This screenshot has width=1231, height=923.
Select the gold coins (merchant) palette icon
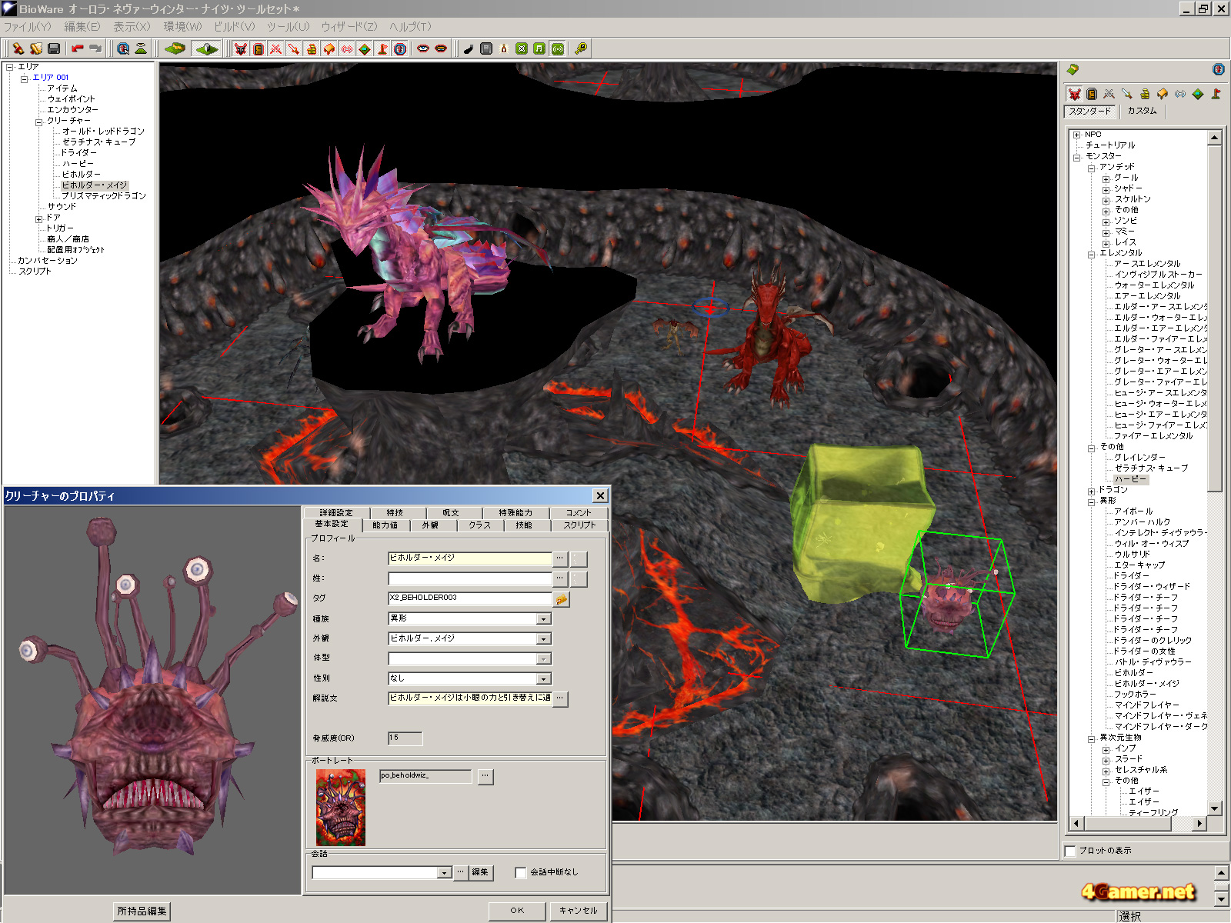[1145, 94]
